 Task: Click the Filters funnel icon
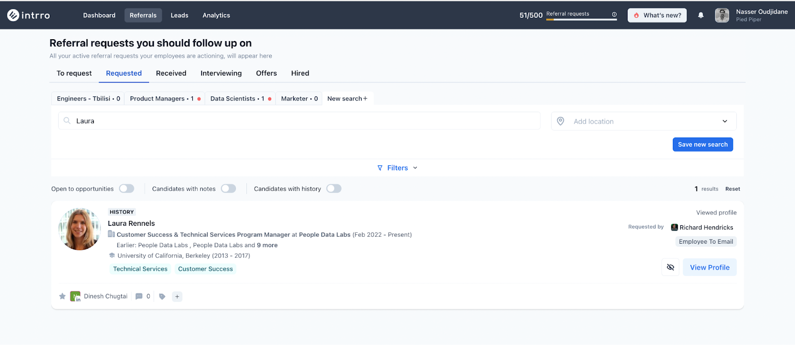point(380,168)
